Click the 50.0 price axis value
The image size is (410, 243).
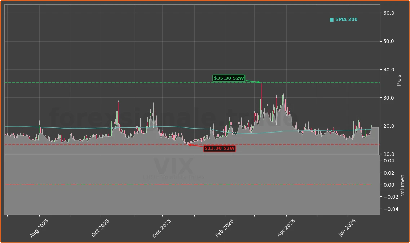[x=389, y=42]
